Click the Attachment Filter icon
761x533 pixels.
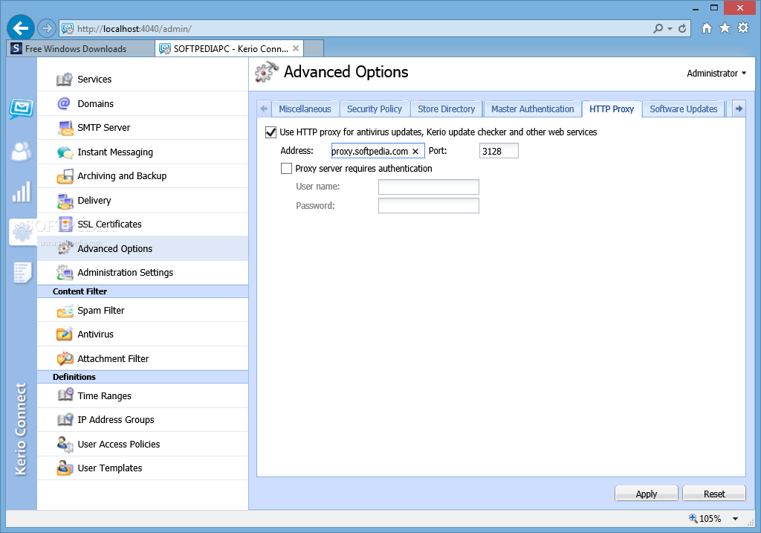(x=65, y=359)
